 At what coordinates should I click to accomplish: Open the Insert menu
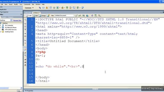point(11,4)
